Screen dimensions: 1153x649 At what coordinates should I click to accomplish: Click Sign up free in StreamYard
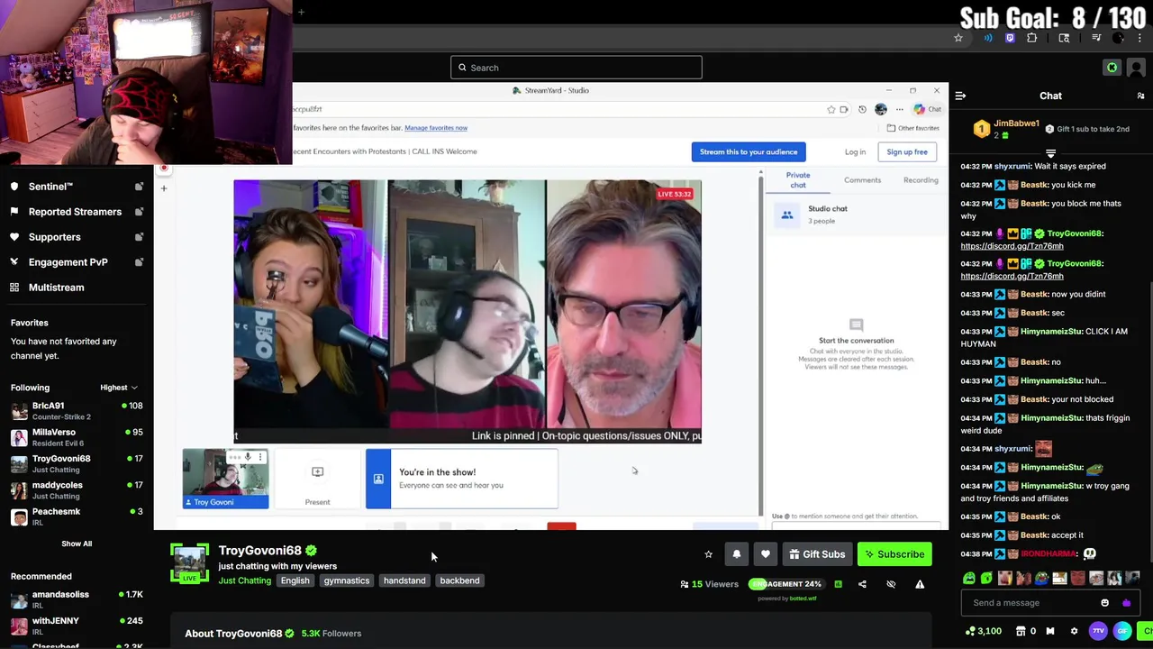pos(907,151)
